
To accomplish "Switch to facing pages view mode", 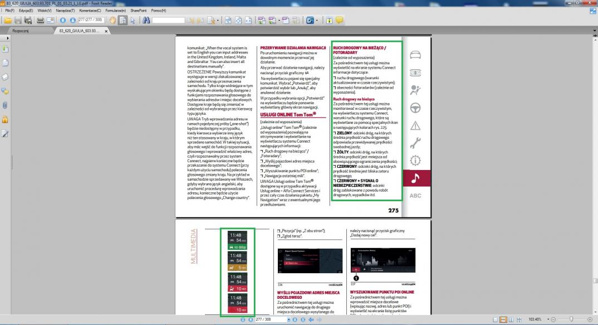I will point(511,319).
